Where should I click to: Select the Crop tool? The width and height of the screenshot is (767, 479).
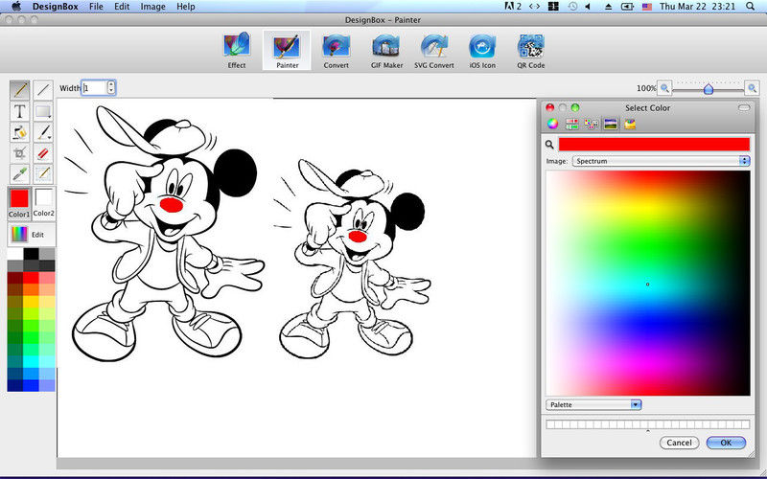(19, 153)
